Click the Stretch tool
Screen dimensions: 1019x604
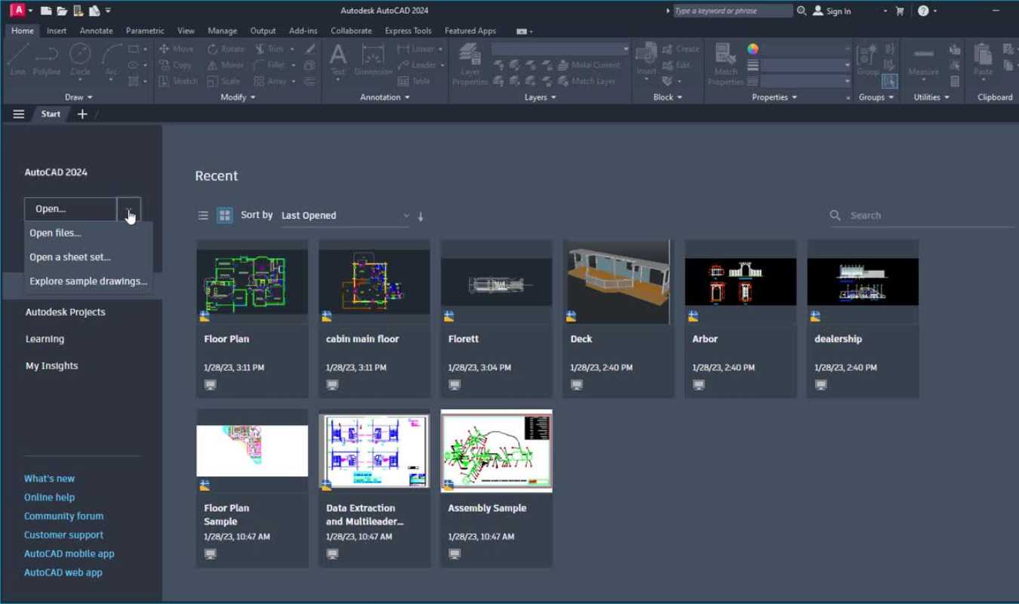[177, 81]
